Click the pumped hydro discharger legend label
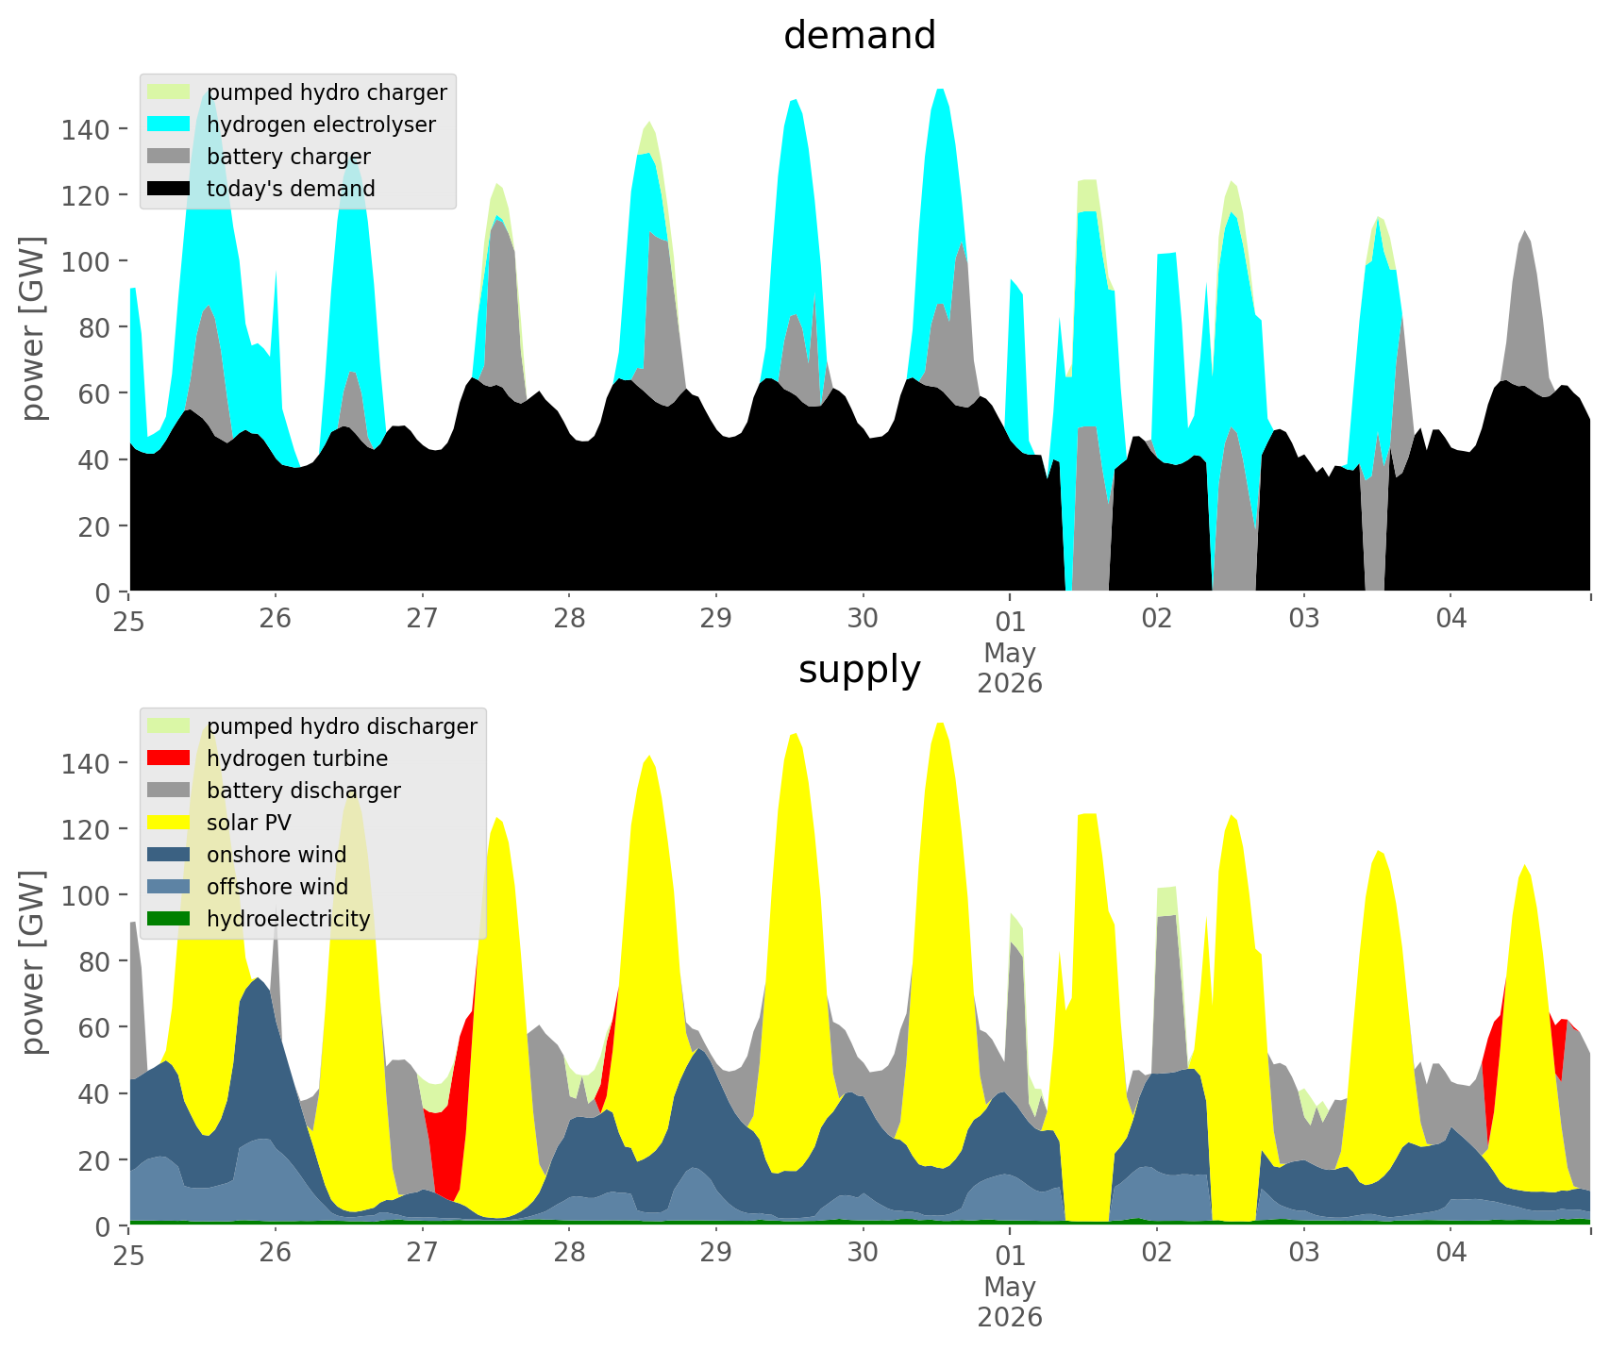Screen dimensions: 1610x1350 tap(342, 726)
